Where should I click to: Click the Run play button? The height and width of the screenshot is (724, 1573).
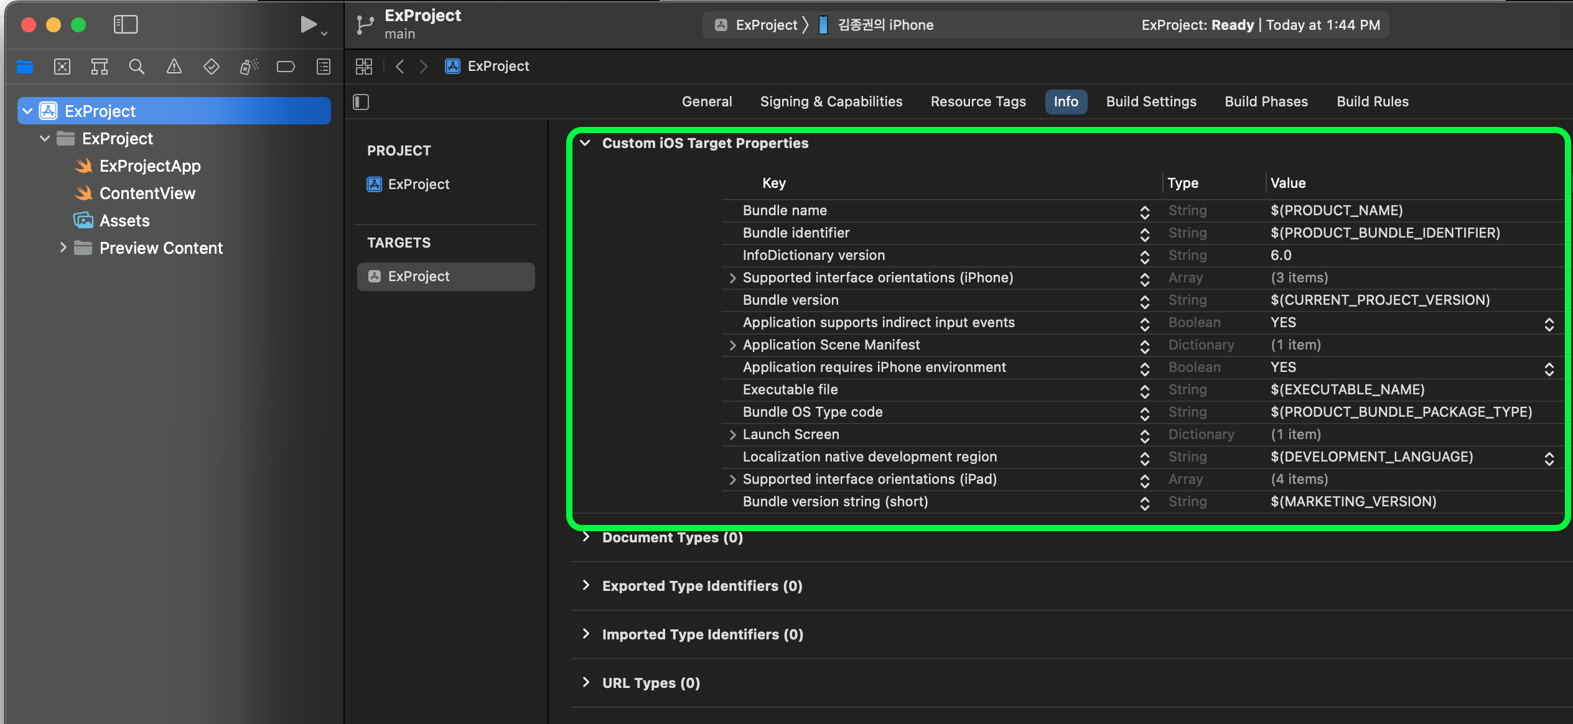click(x=308, y=25)
